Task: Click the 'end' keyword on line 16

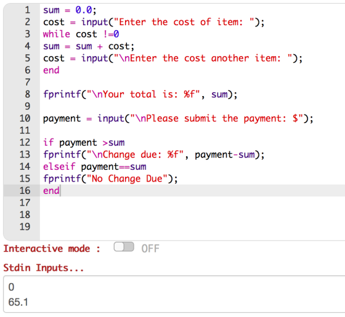Action: pos(51,191)
